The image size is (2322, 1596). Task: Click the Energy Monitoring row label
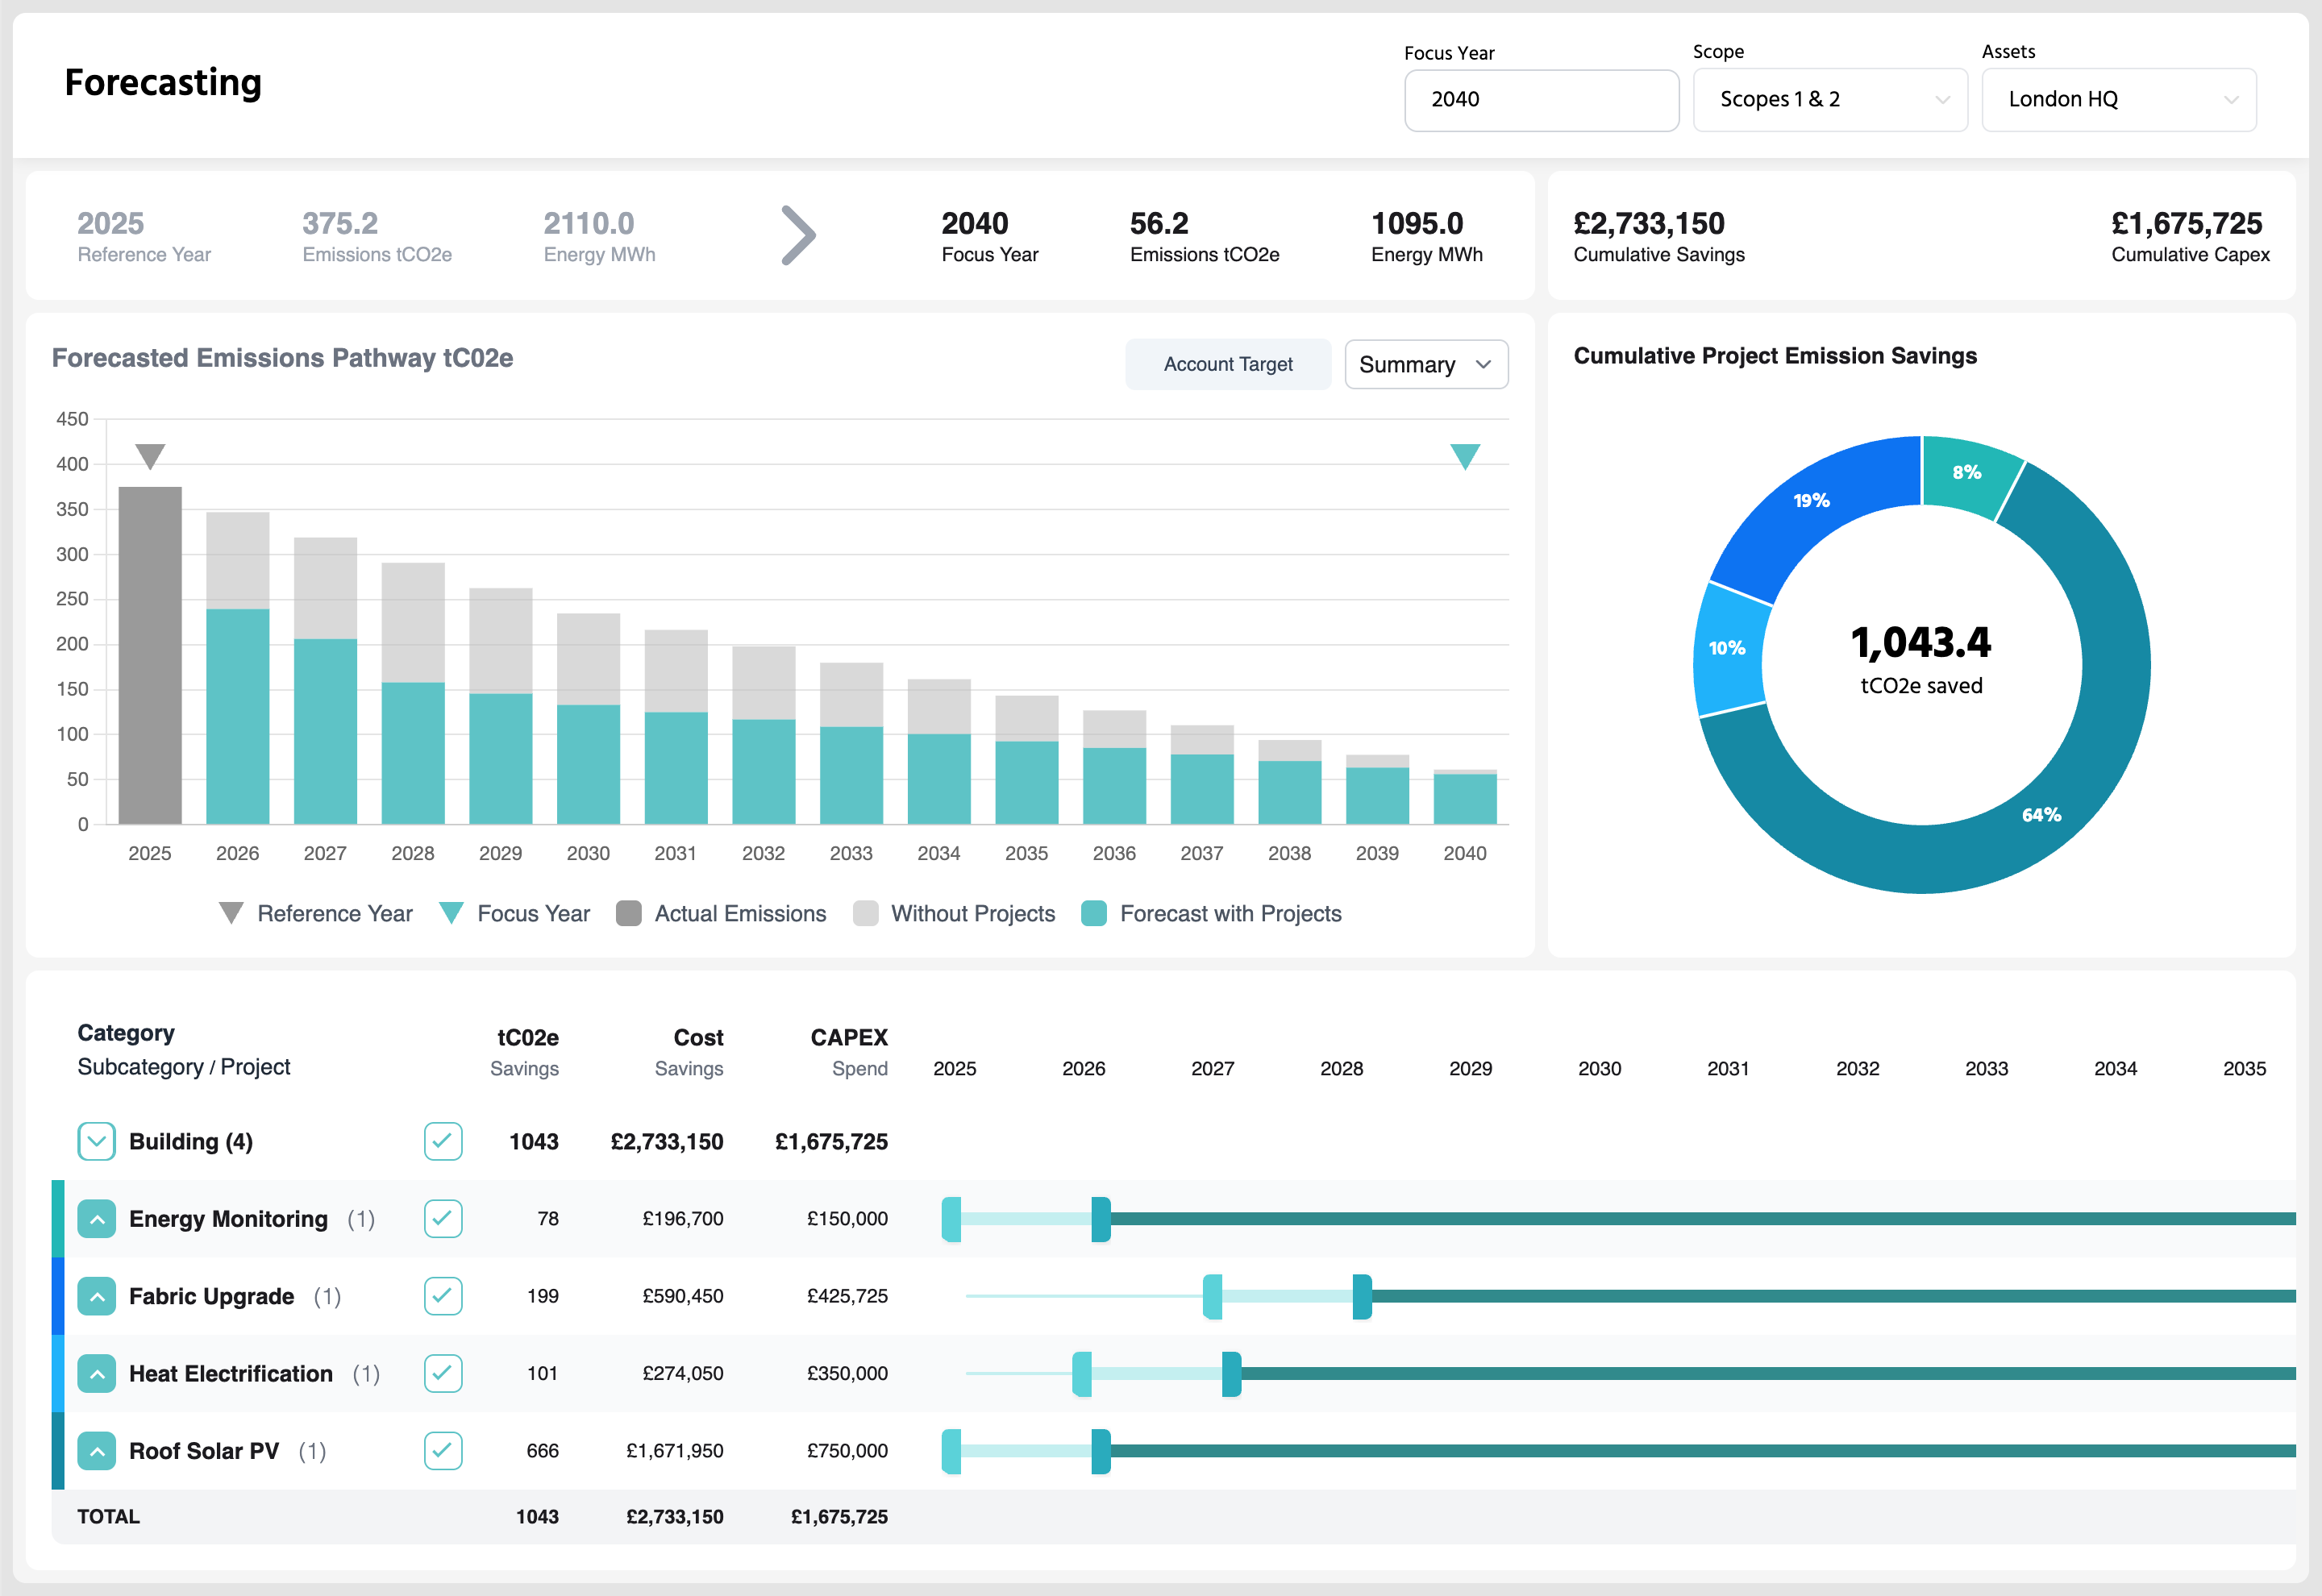[228, 1219]
